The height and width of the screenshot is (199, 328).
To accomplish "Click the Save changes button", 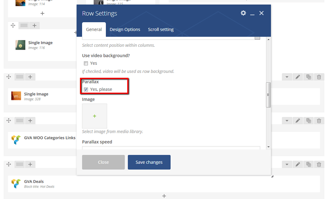I will pos(149,162).
